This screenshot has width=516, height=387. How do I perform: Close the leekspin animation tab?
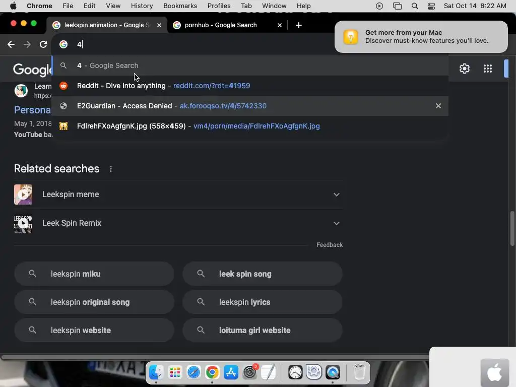point(159,25)
